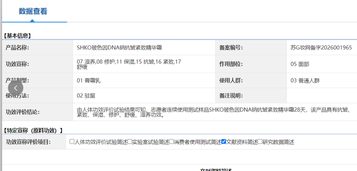Click the 05 面部 cell
Viewport: 357px width, 171px height.
click(x=300, y=64)
